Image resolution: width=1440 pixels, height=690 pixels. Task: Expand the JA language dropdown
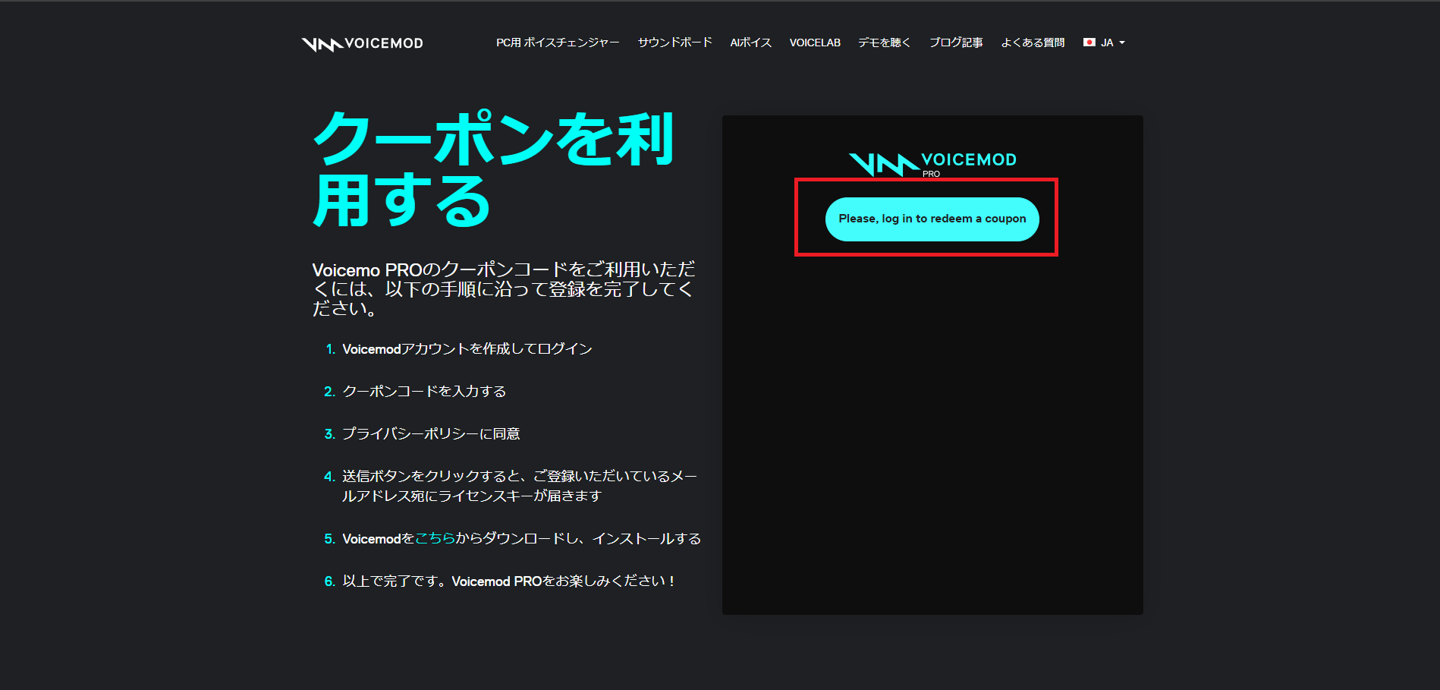[1105, 43]
